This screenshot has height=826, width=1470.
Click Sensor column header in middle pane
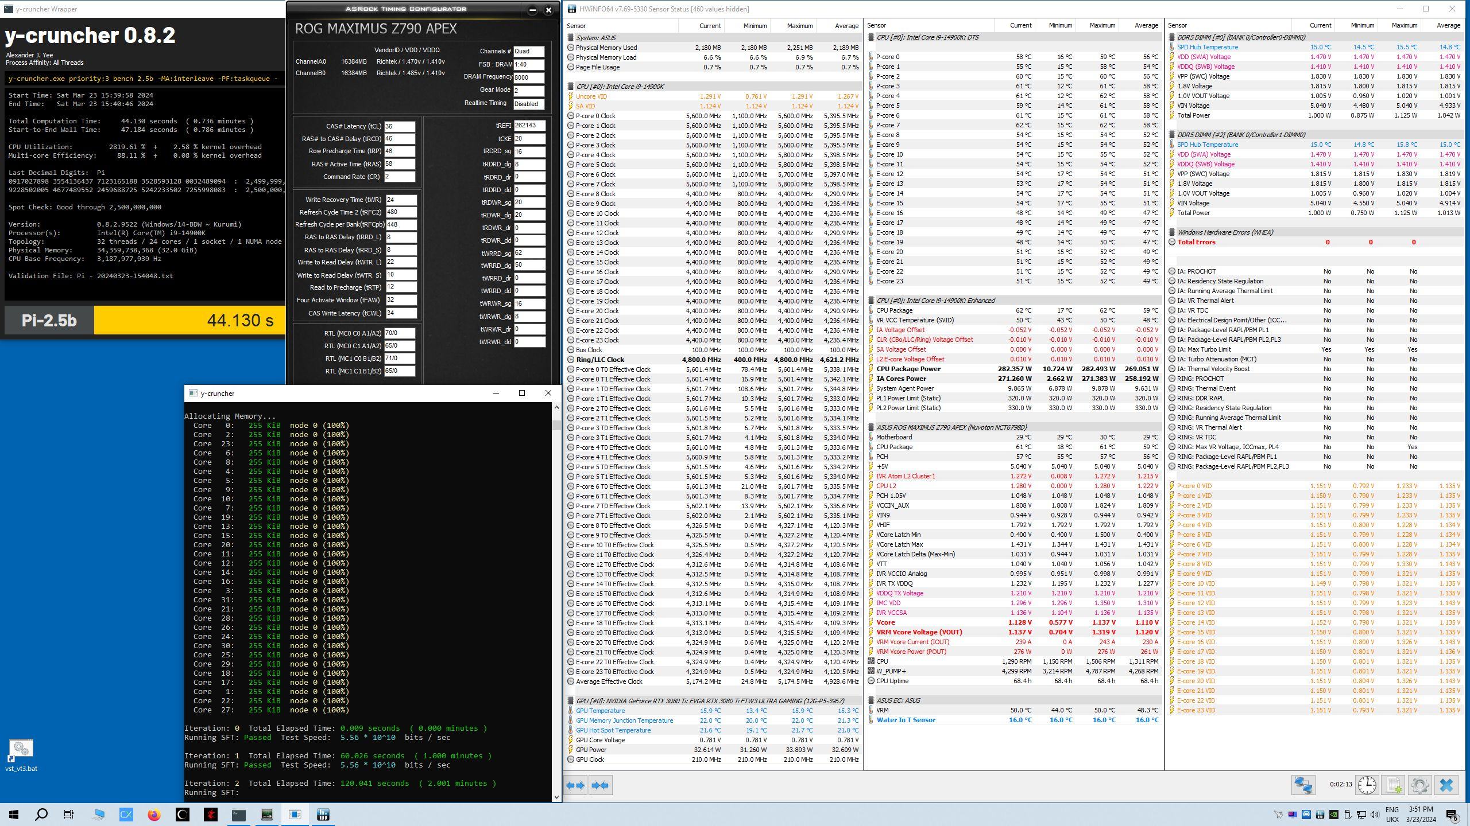[877, 25]
